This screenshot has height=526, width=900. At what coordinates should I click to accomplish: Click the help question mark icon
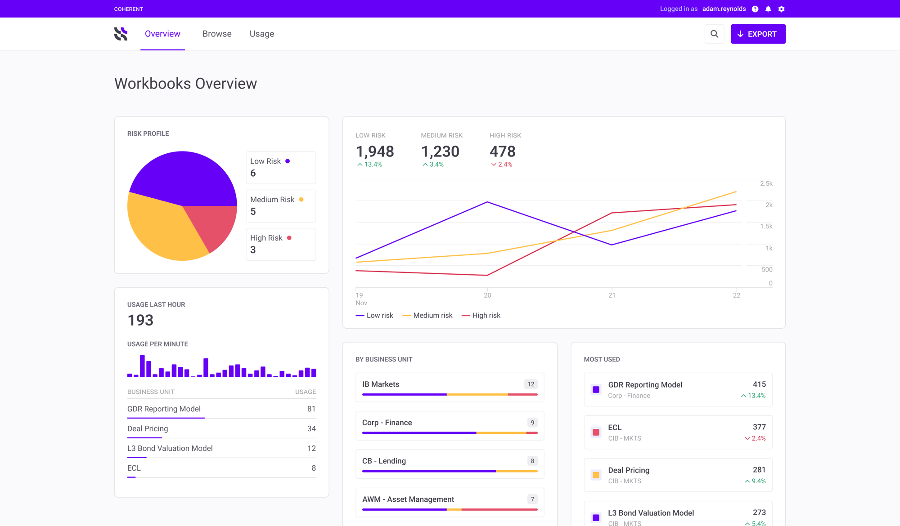pyautogui.click(x=755, y=9)
